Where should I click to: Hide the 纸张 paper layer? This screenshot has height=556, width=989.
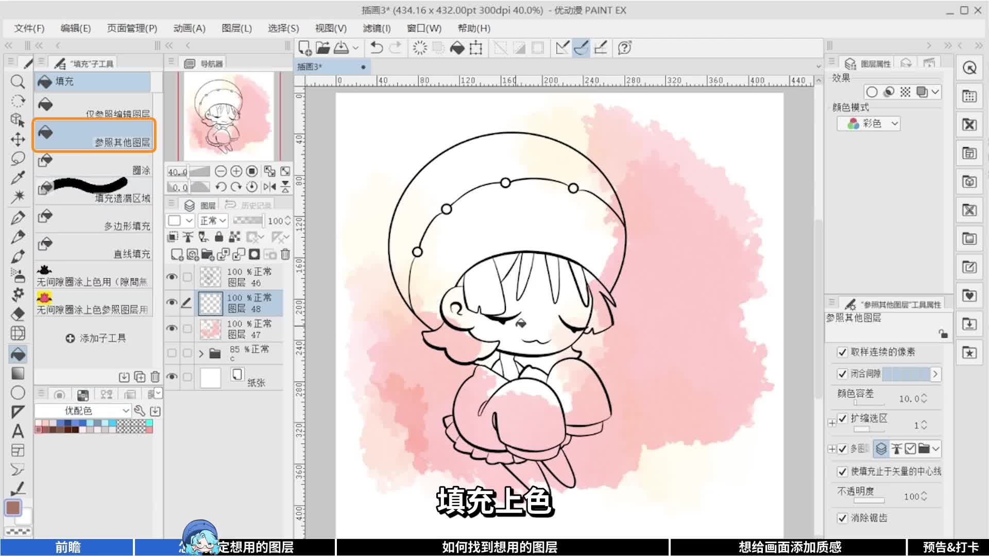pos(172,377)
